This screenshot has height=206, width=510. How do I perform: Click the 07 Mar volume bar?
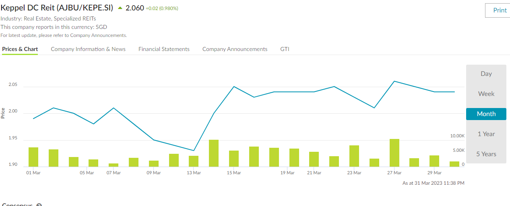coord(114,165)
